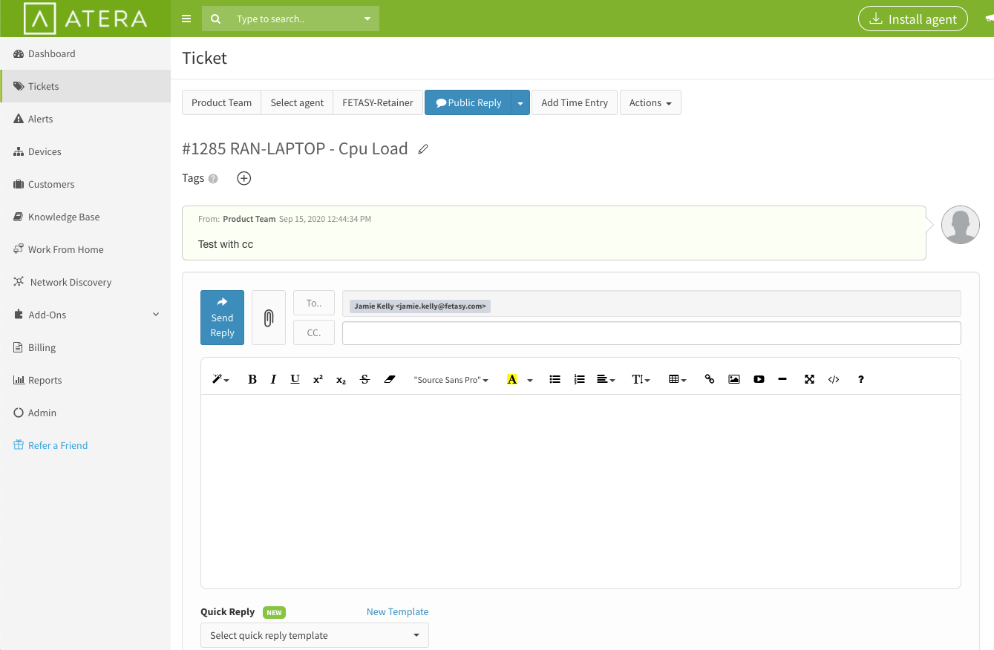994x650 pixels.
Task: Switch editor to full screen mode
Action: [809, 379]
